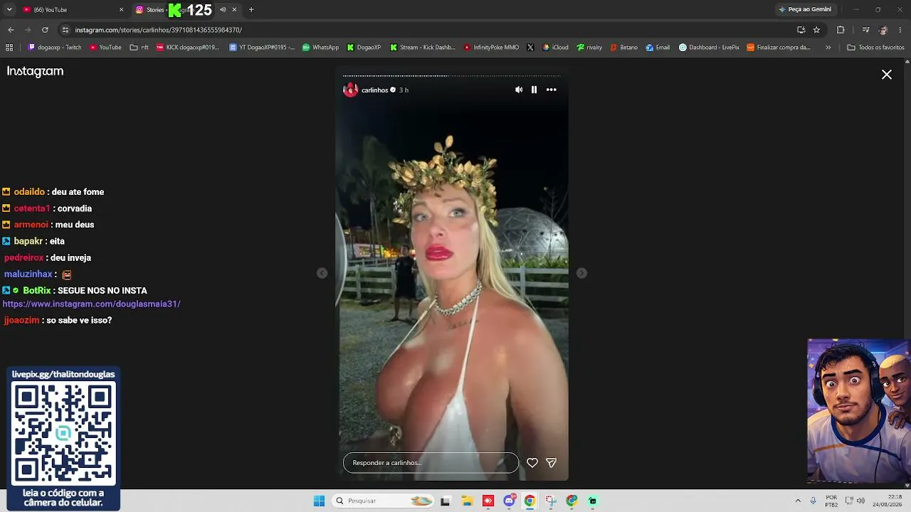This screenshot has height=512, width=911.
Task: Click the 'Peça ao Gemini' button
Action: (x=805, y=10)
